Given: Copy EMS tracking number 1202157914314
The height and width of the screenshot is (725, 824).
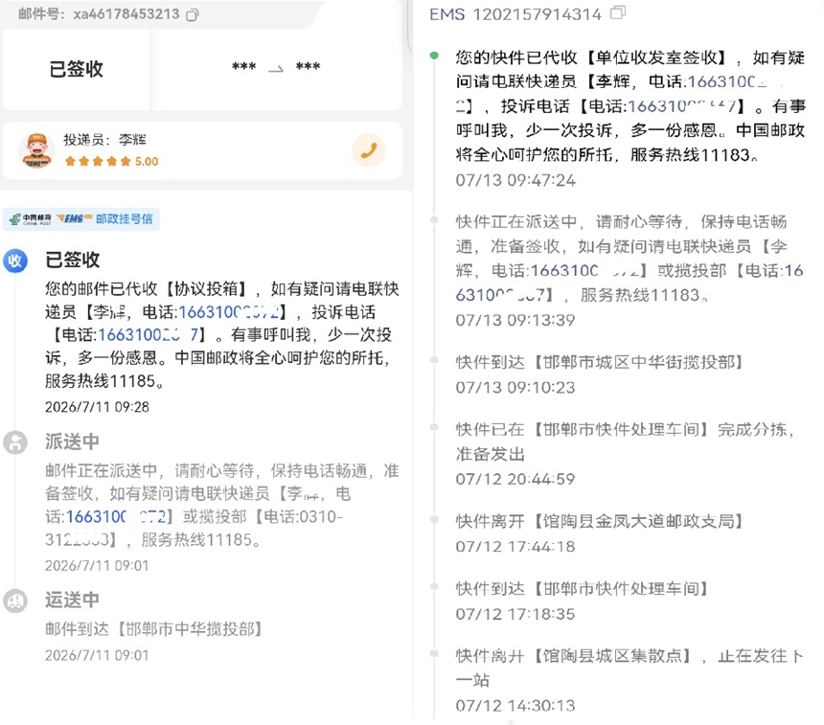Looking at the screenshot, I should (x=618, y=12).
